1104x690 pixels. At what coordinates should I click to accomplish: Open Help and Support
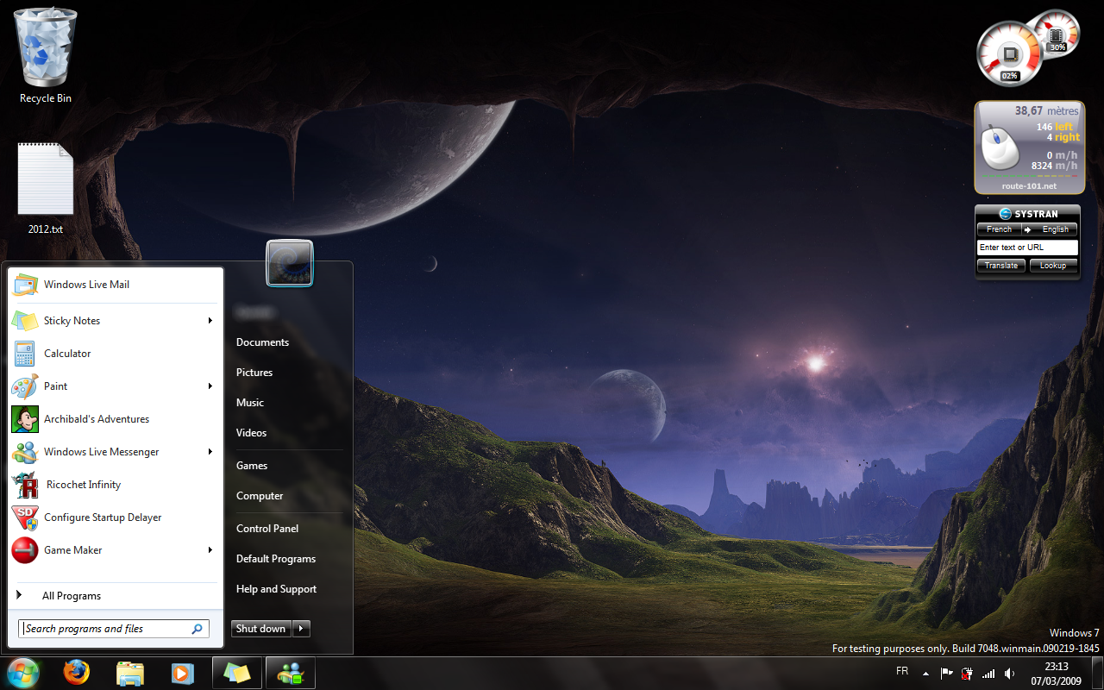click(x=276, y=589)
